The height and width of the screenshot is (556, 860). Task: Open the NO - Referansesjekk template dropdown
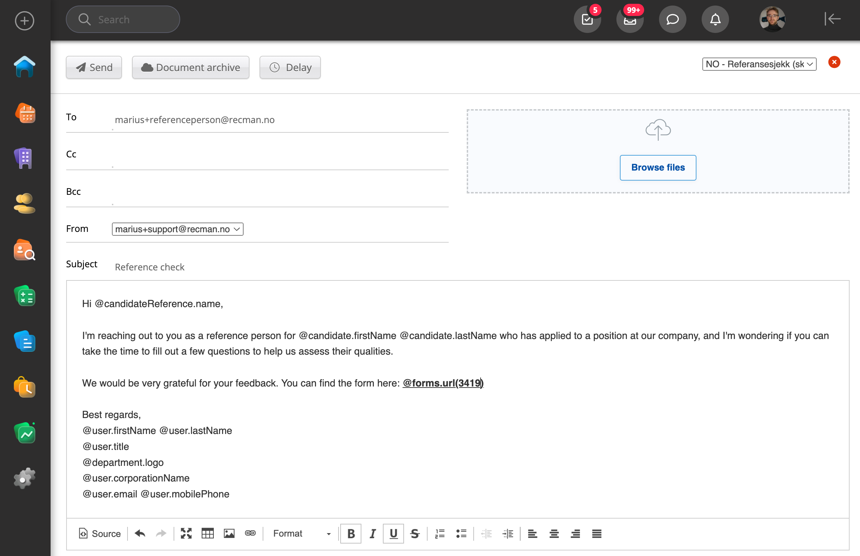point(759,64)
